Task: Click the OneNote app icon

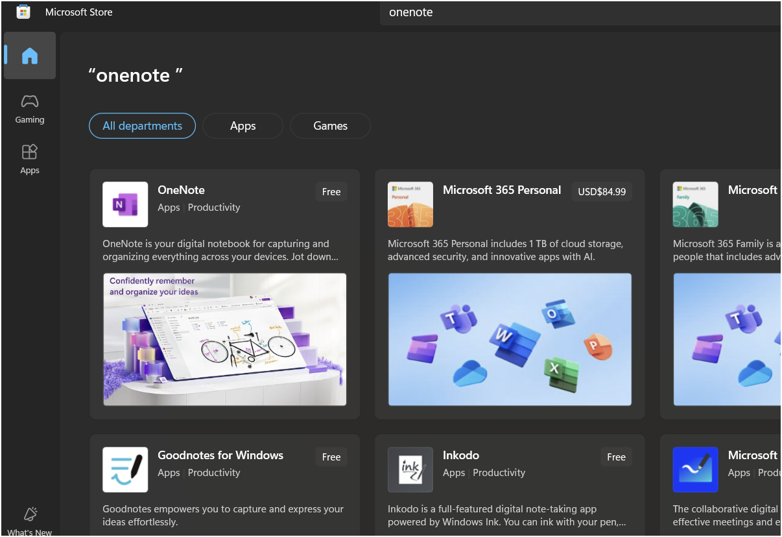Action: [x=125, y=204]
